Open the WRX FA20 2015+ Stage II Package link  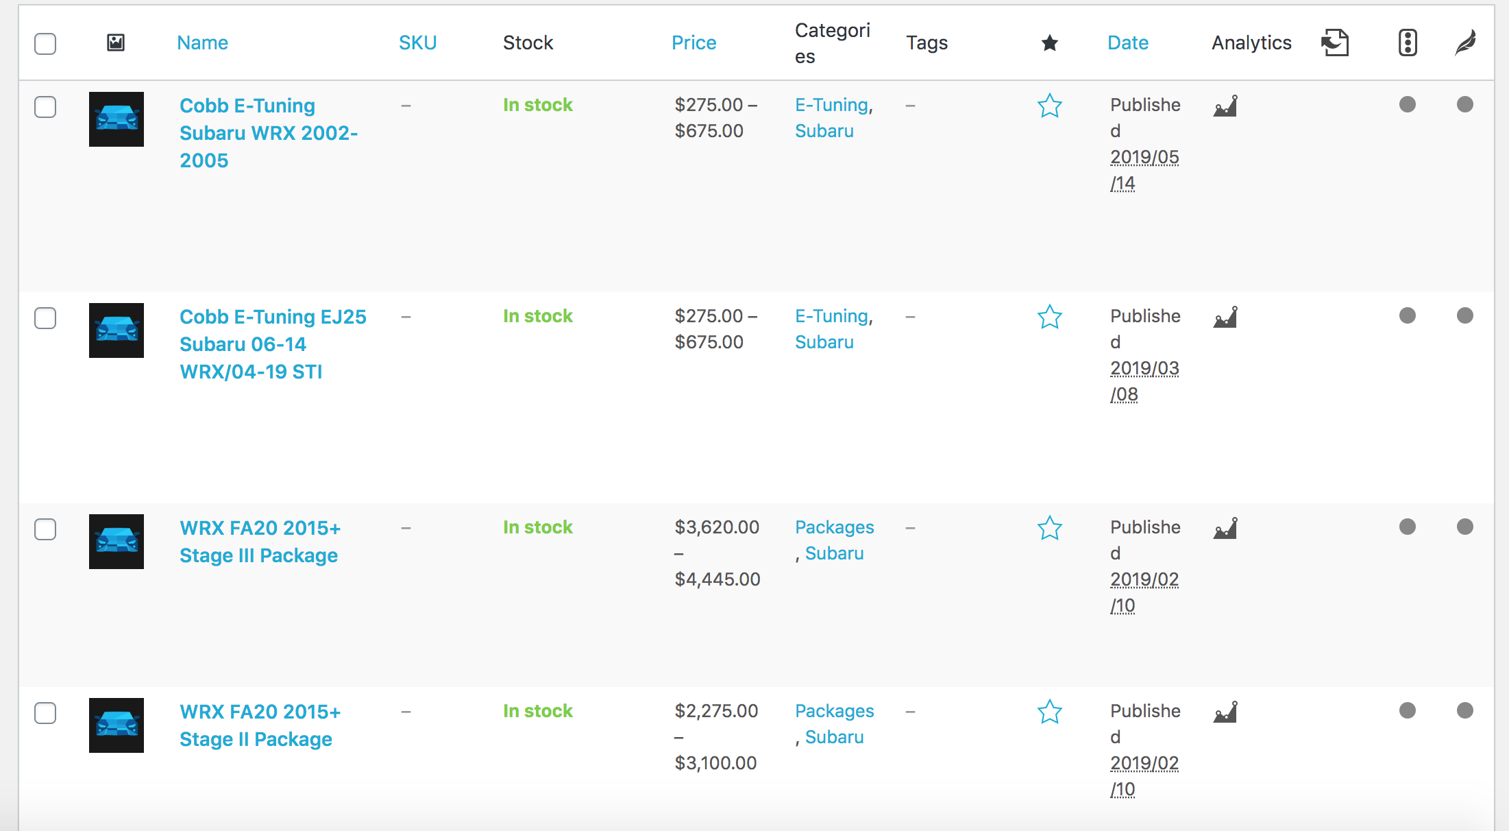click(x=260, y=725)
